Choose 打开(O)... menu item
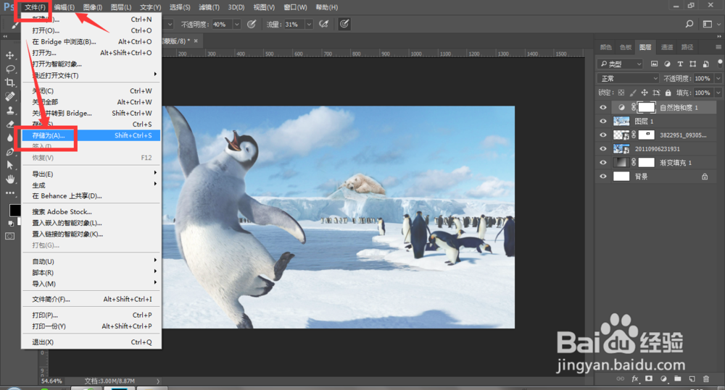 click(91, 30)
